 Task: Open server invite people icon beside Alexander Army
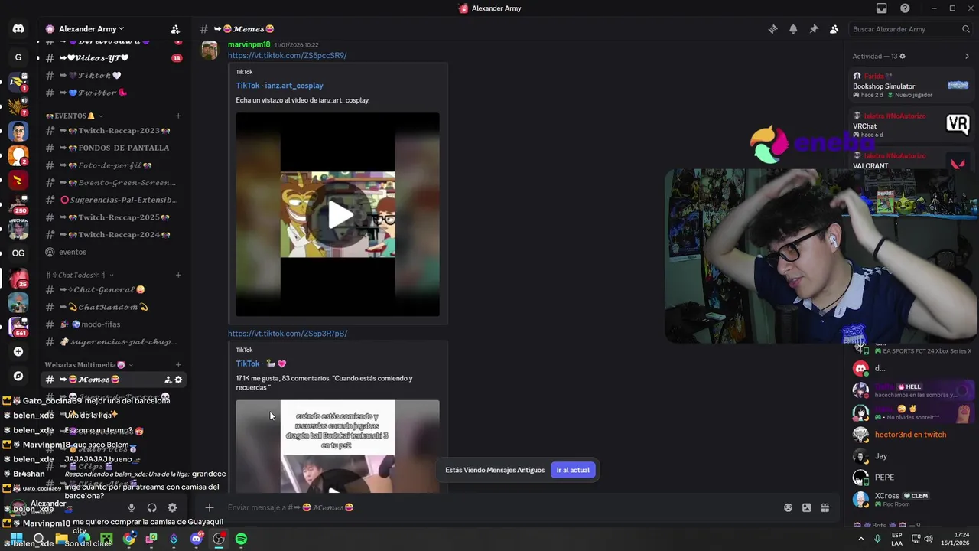[175, 29]
